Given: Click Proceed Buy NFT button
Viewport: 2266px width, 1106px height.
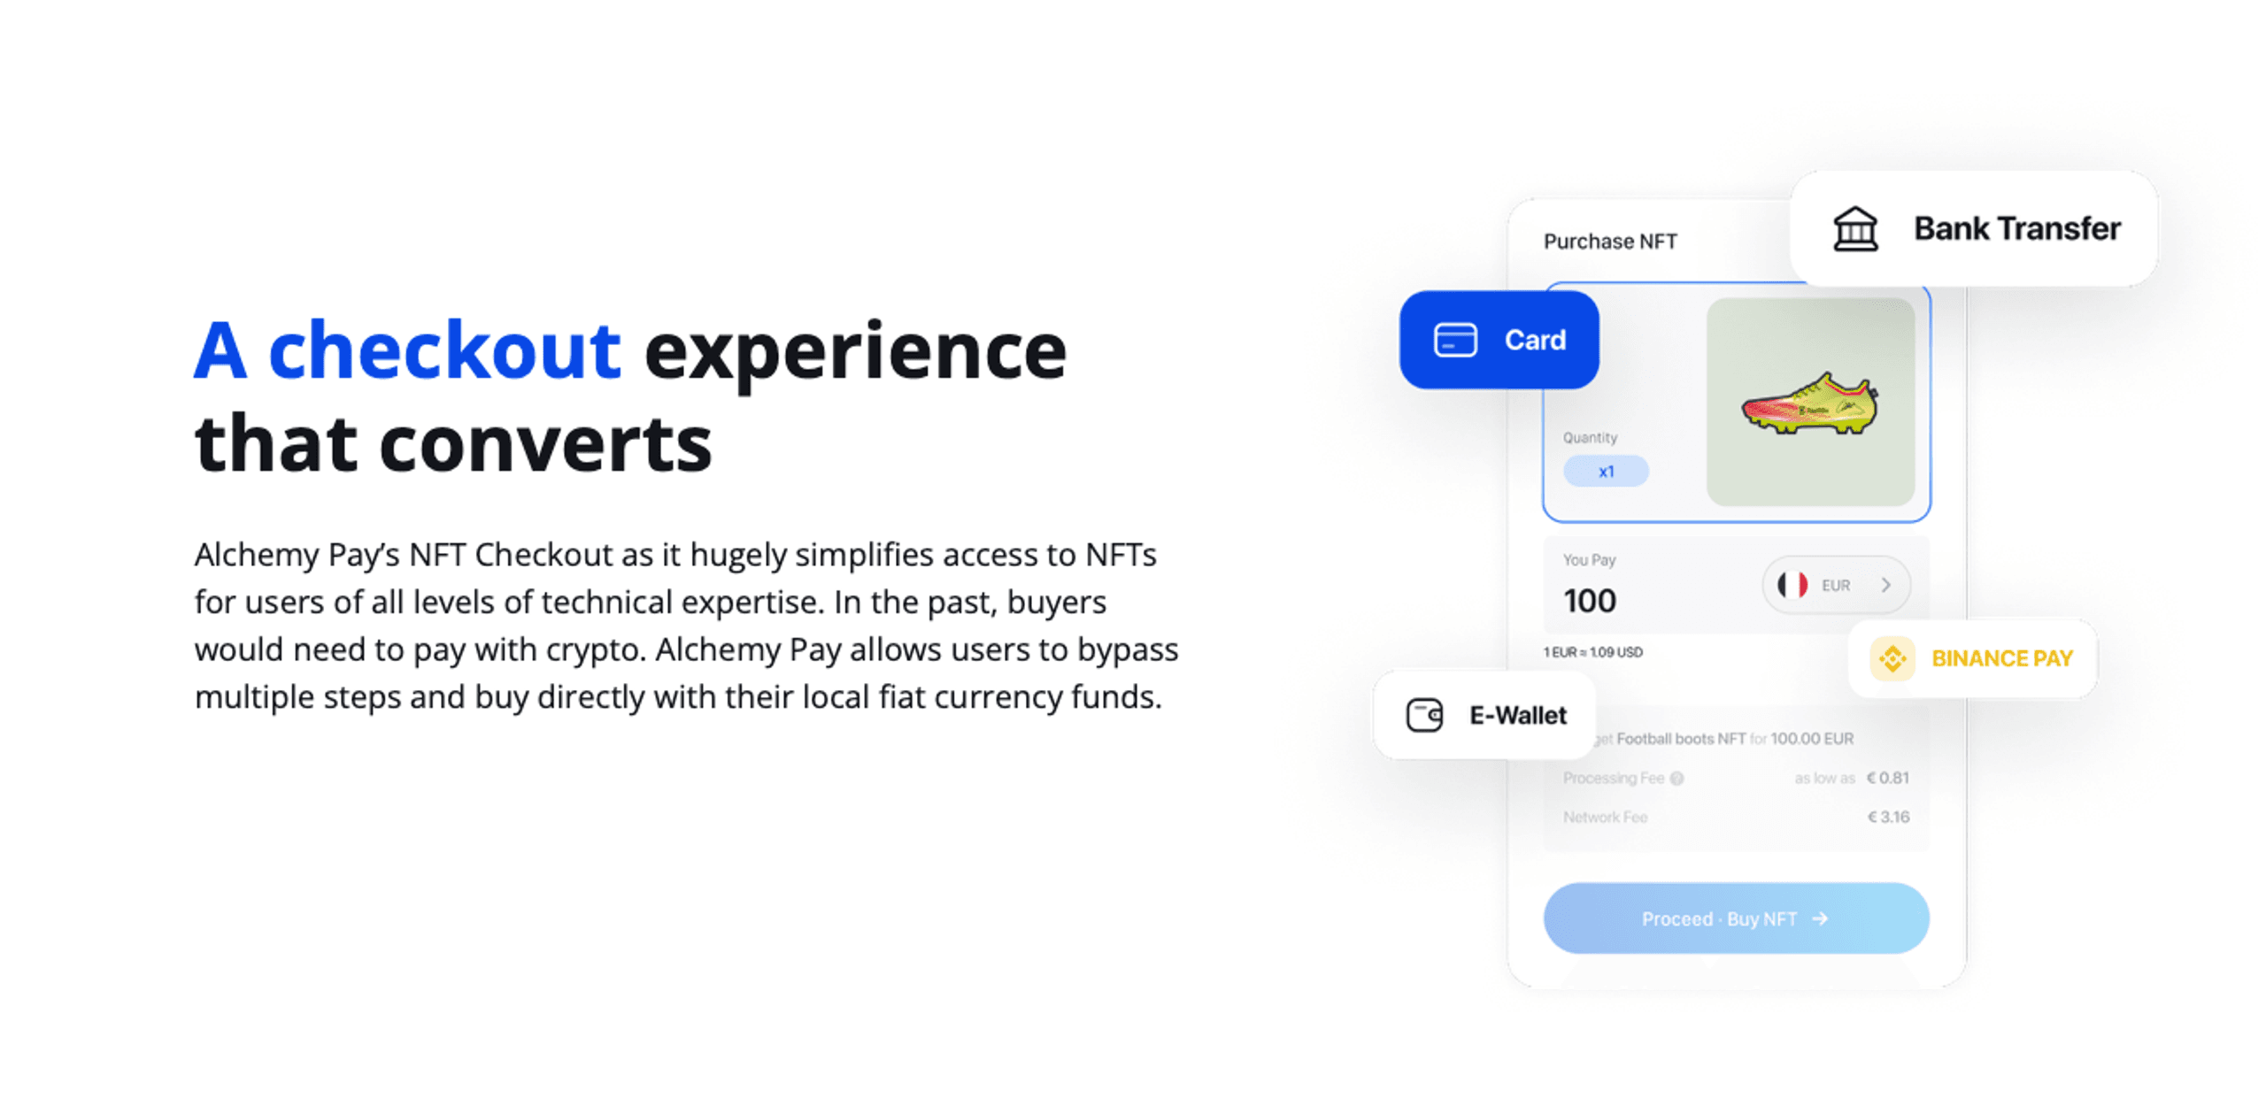Looking at the screenshot, I should click(1733, 919).
